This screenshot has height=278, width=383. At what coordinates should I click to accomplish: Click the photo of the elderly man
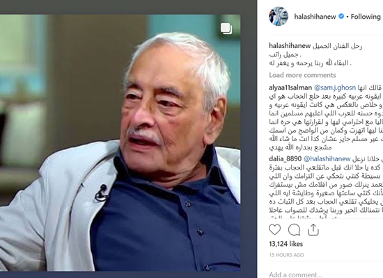[120, 142]
